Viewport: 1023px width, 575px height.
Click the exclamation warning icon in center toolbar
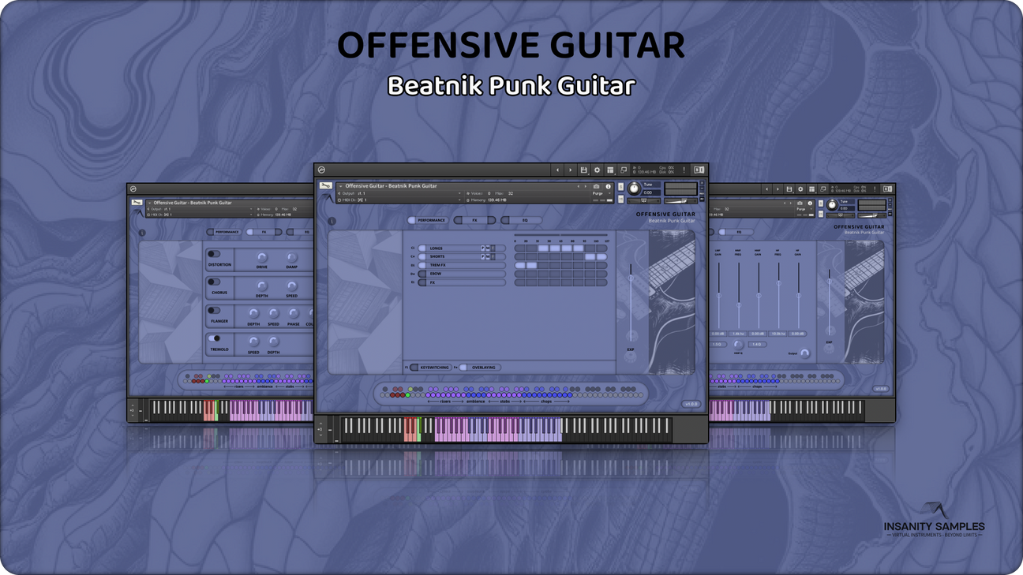tap(684, 170)
